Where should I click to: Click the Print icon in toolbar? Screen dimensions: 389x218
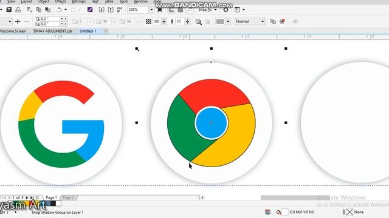18,10
